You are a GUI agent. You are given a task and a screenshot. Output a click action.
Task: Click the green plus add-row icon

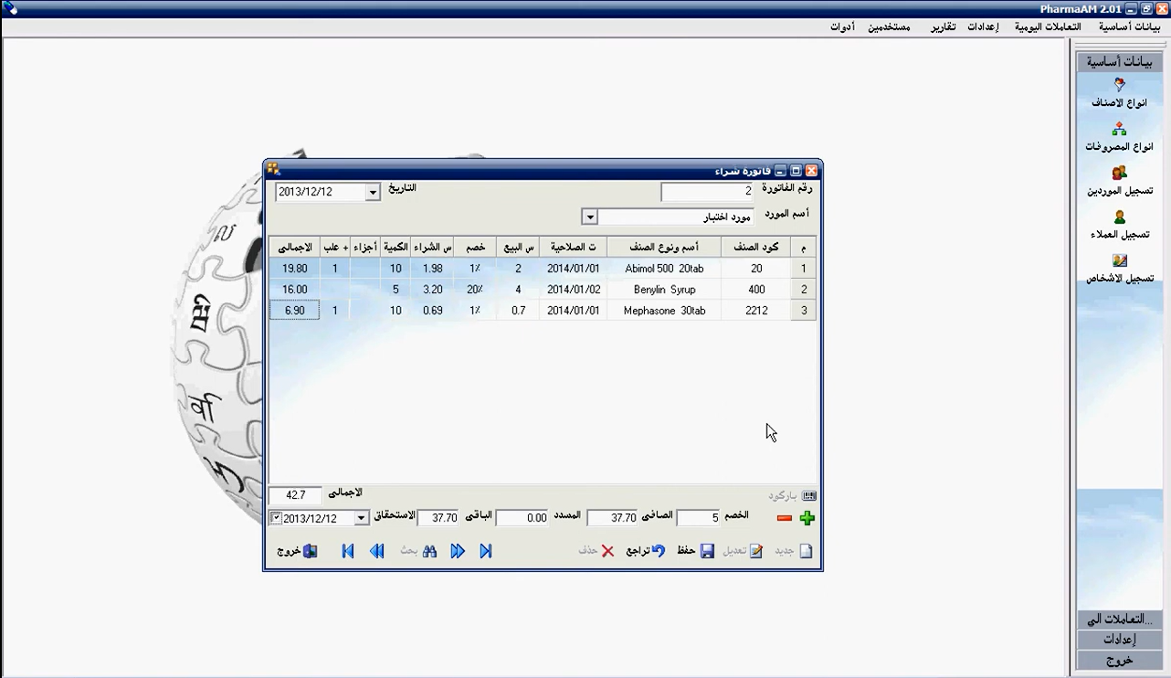point(806,519)
